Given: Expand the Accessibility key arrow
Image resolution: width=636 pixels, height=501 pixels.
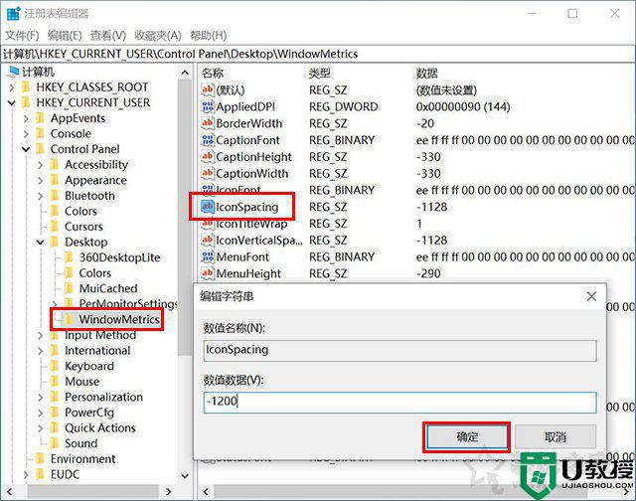Looking at the screenshot, I should pos(40,165).
